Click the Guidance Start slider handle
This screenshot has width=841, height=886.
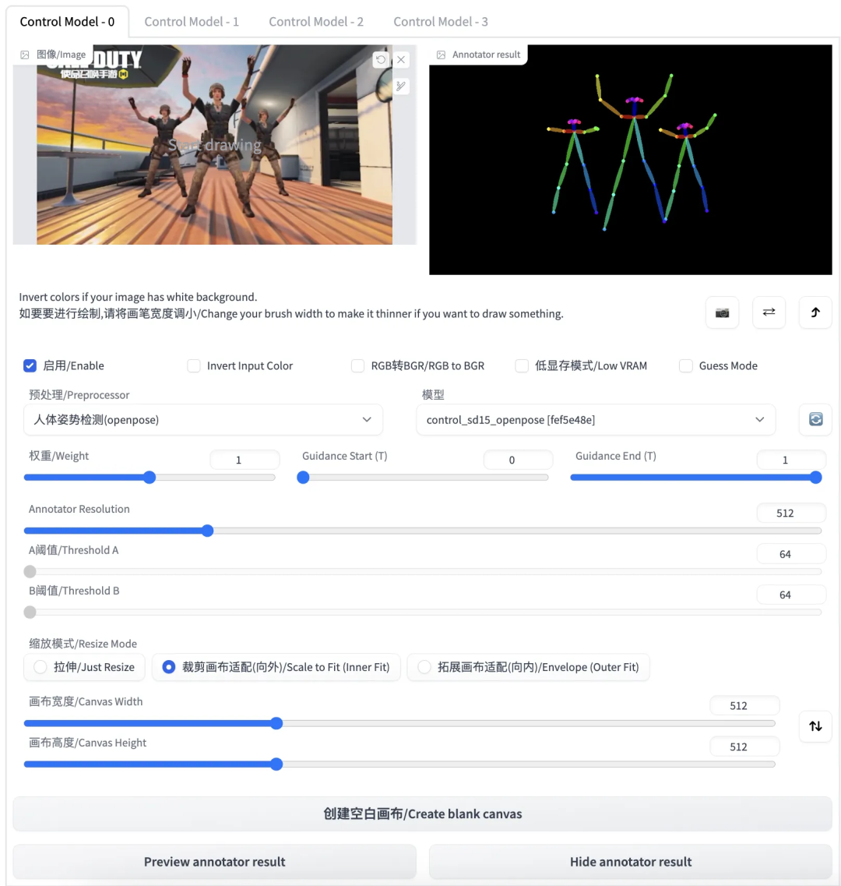(x=303, y=478)
